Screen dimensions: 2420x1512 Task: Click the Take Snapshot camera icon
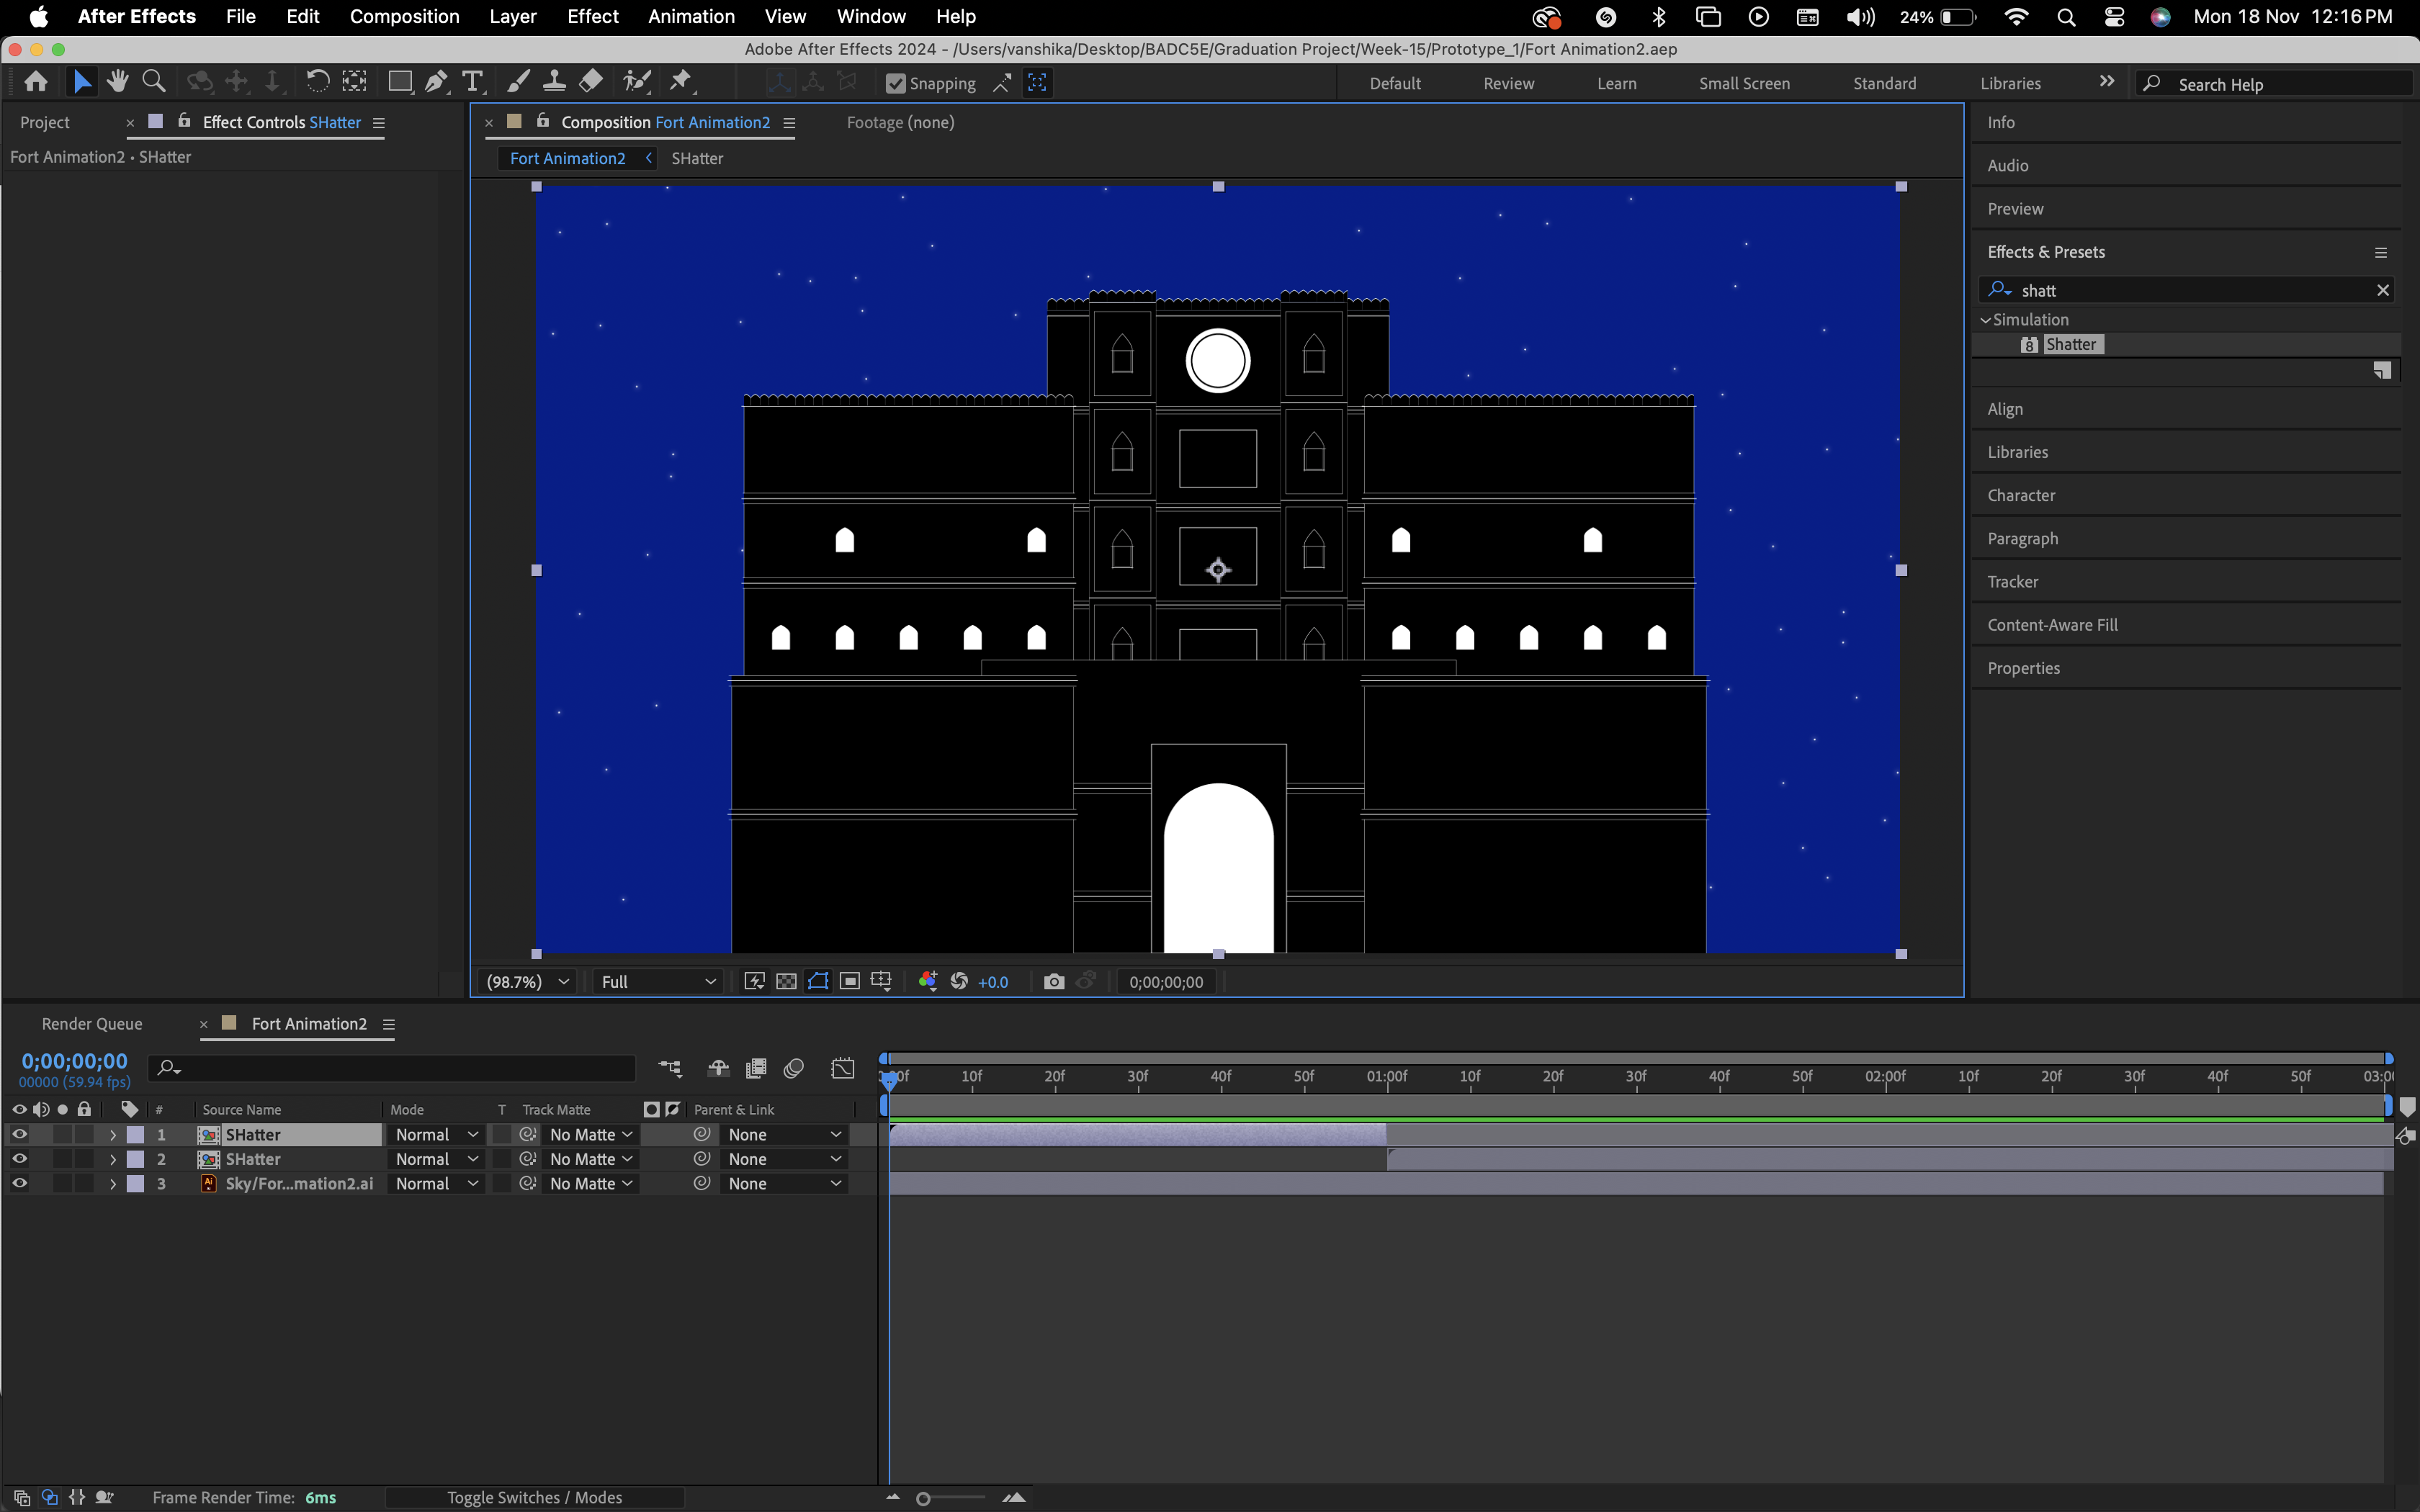pos(1053,982)
